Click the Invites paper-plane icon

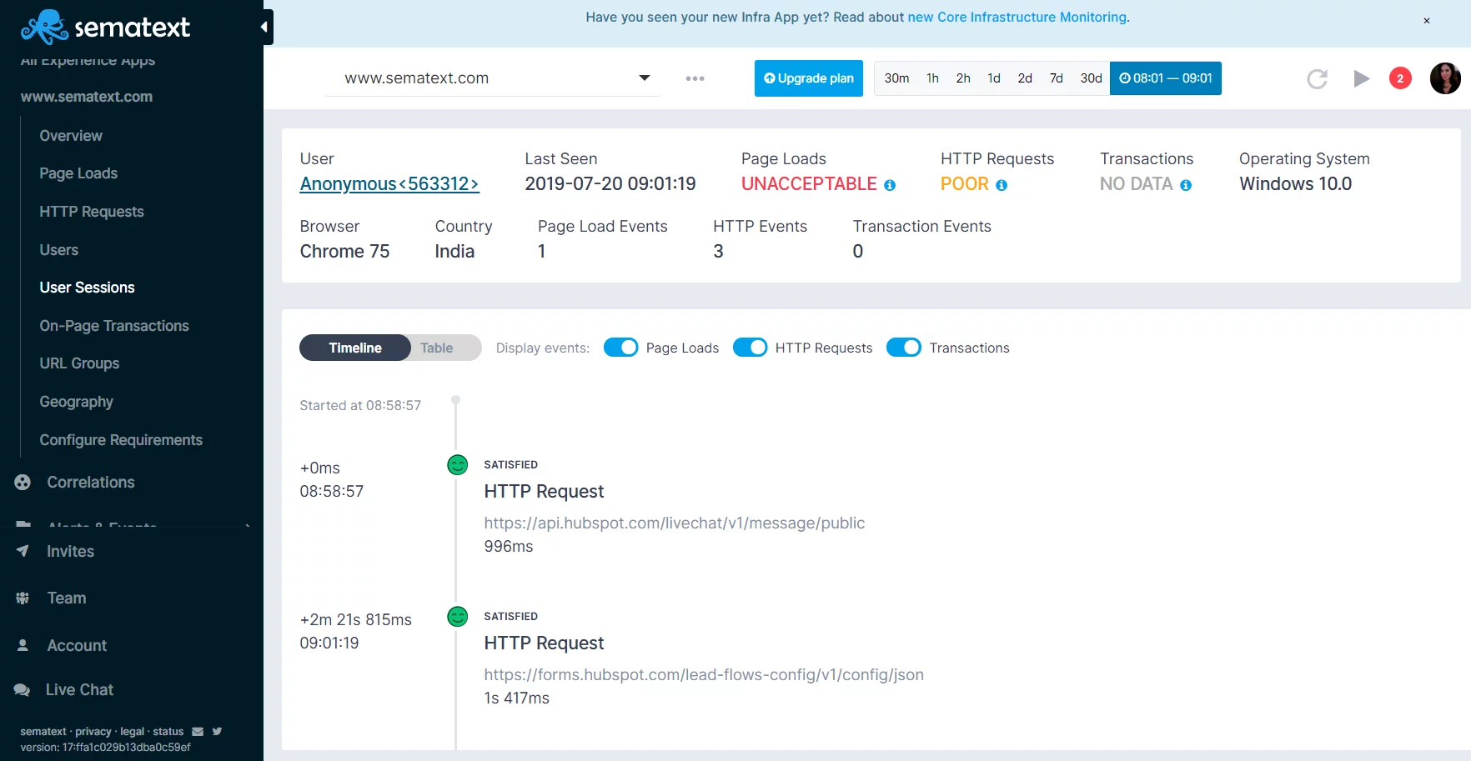(23, 551)
